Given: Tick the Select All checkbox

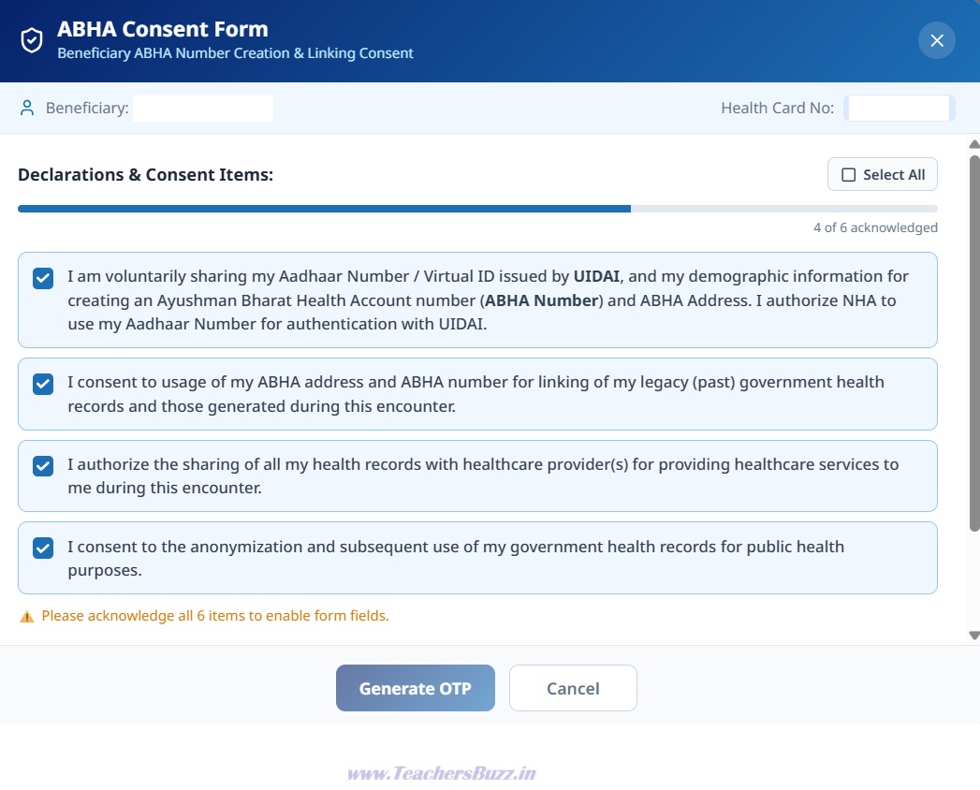Looking at the screenshot, I should click(x=848, y=175).
